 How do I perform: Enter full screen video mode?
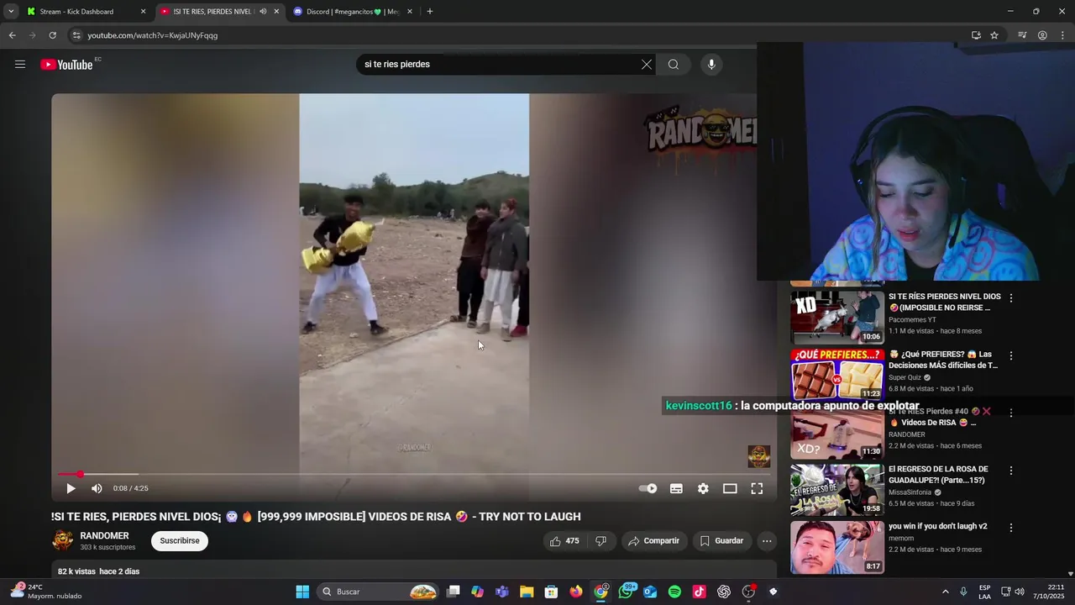tap(757, 488)
